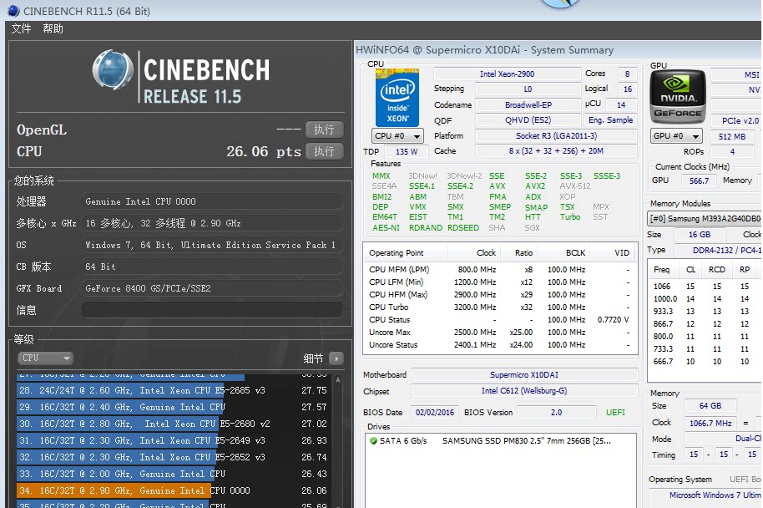
Task: Click the Genuine Intel CPU 0000 processor field
Action: tap(212, 201)
